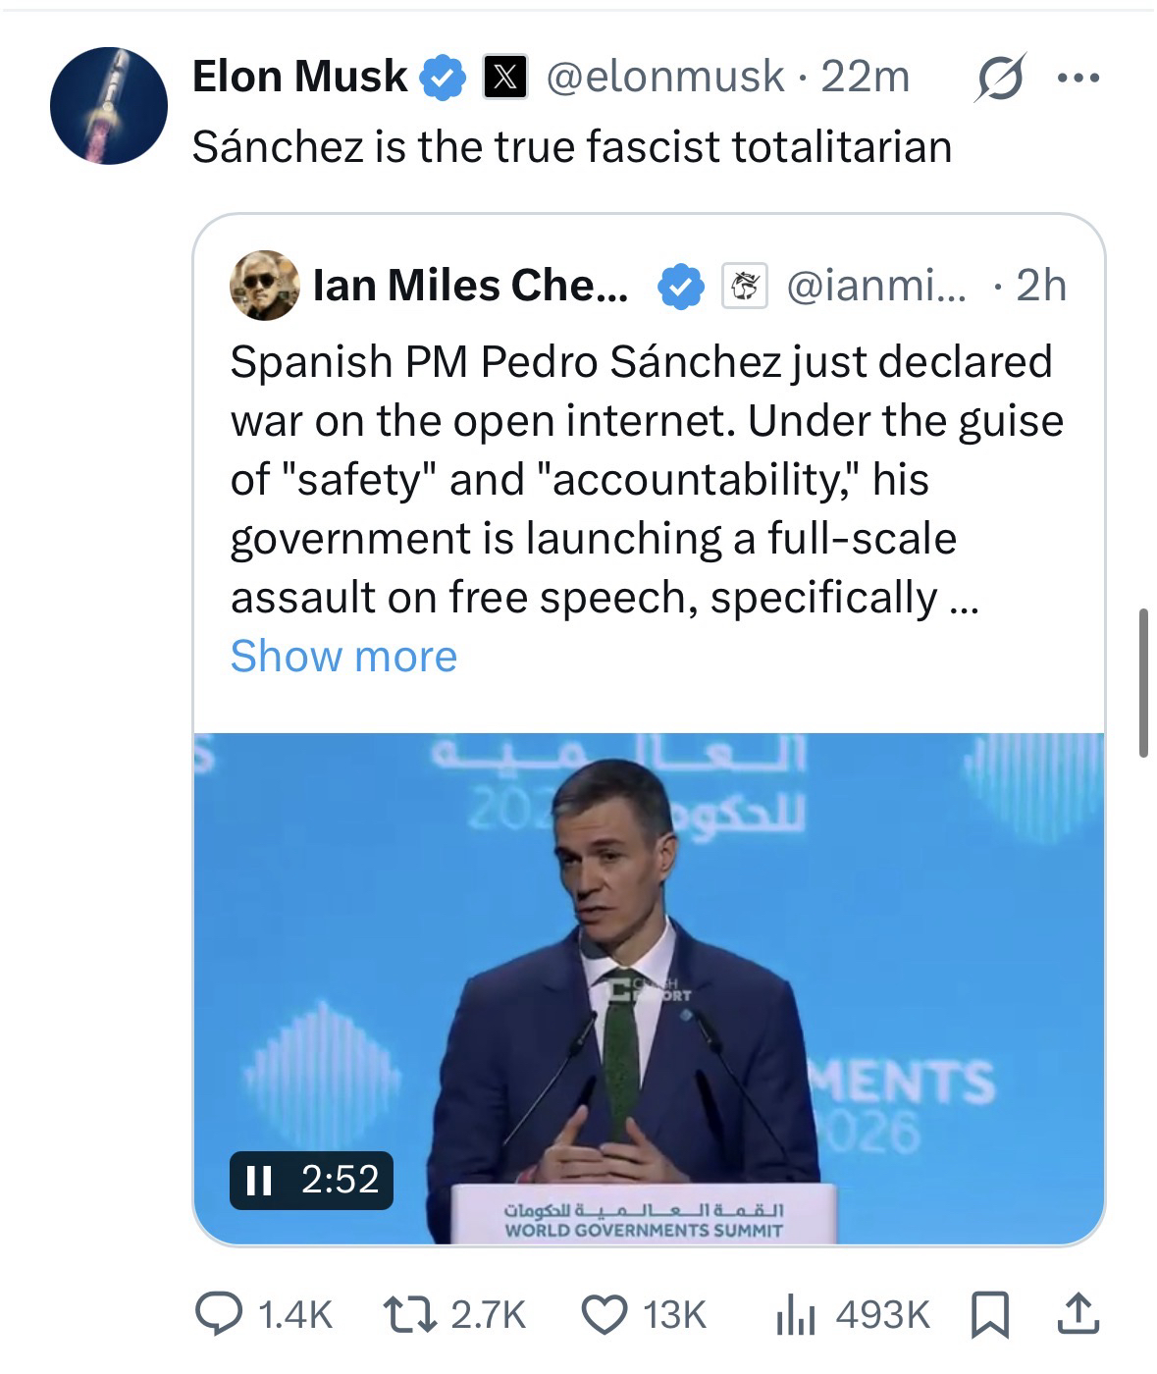Click the quoted author's verified badge
This screenshot has width=1157, height=1374.
(680, 287)
